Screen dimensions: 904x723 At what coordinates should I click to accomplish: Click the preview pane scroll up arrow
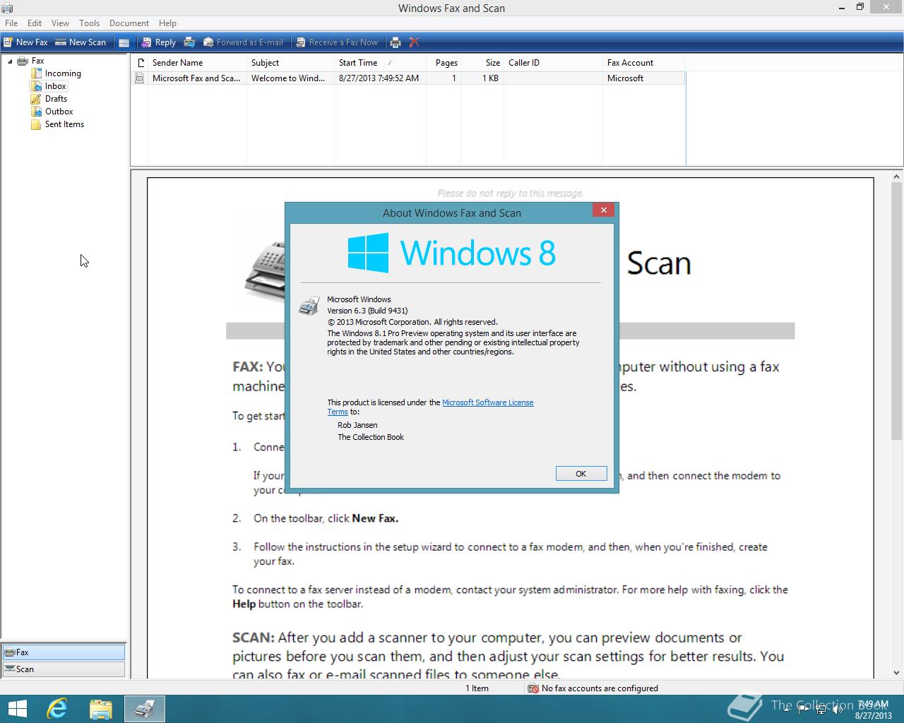point(897,177)
